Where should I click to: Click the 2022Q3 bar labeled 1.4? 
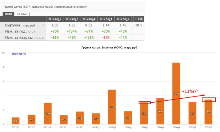(x=32, y=119)
